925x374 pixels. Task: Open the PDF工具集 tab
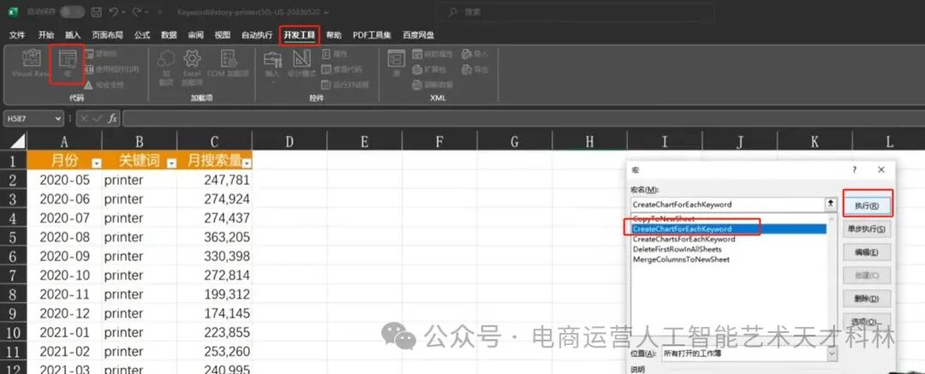[x=372, y=35]
